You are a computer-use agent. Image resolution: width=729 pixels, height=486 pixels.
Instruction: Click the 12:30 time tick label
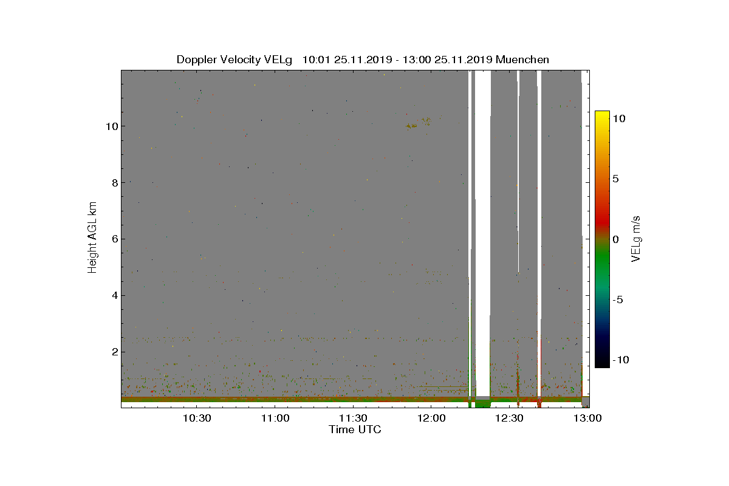509,419
